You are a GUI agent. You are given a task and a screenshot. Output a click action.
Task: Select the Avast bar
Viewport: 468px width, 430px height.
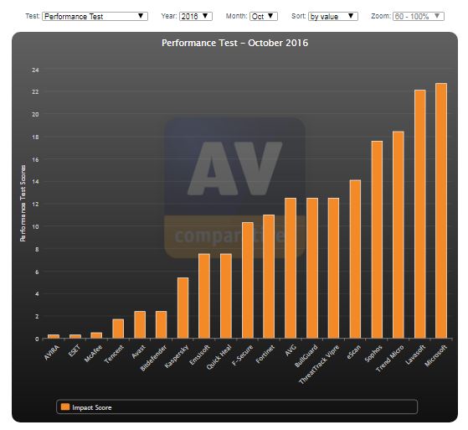coord(140,324)
